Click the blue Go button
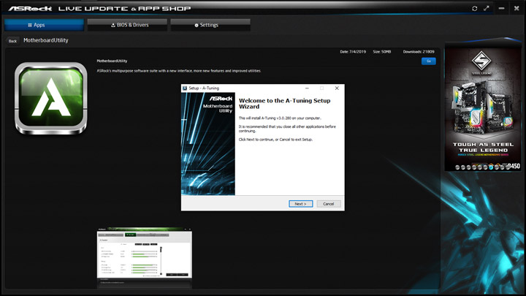Image resolution: width=526 pixels, height=296 pixels. tap(428, 61)
